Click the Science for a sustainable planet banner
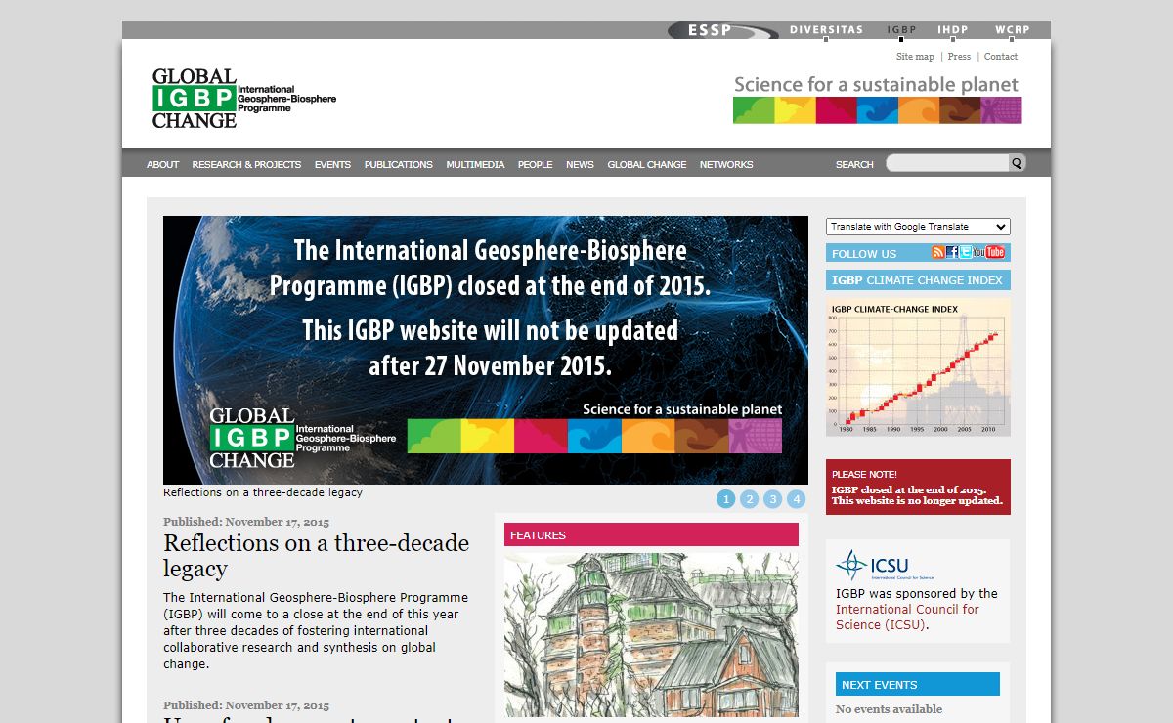 [877, 100]
